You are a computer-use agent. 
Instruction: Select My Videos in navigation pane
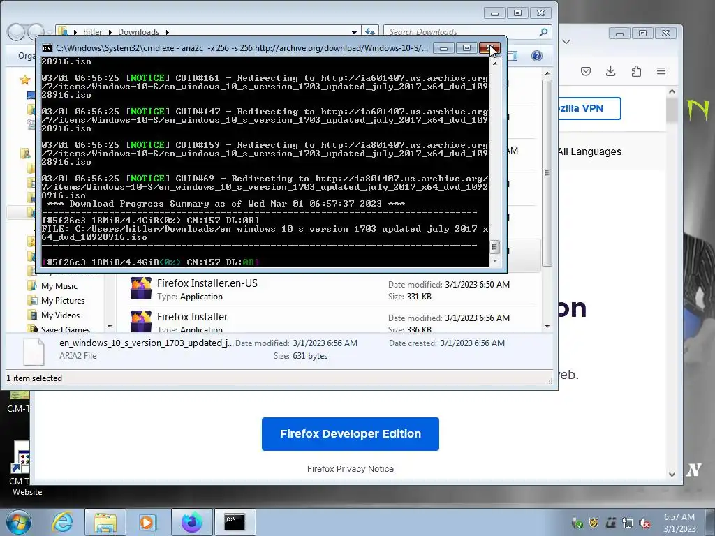coord(60,315)
